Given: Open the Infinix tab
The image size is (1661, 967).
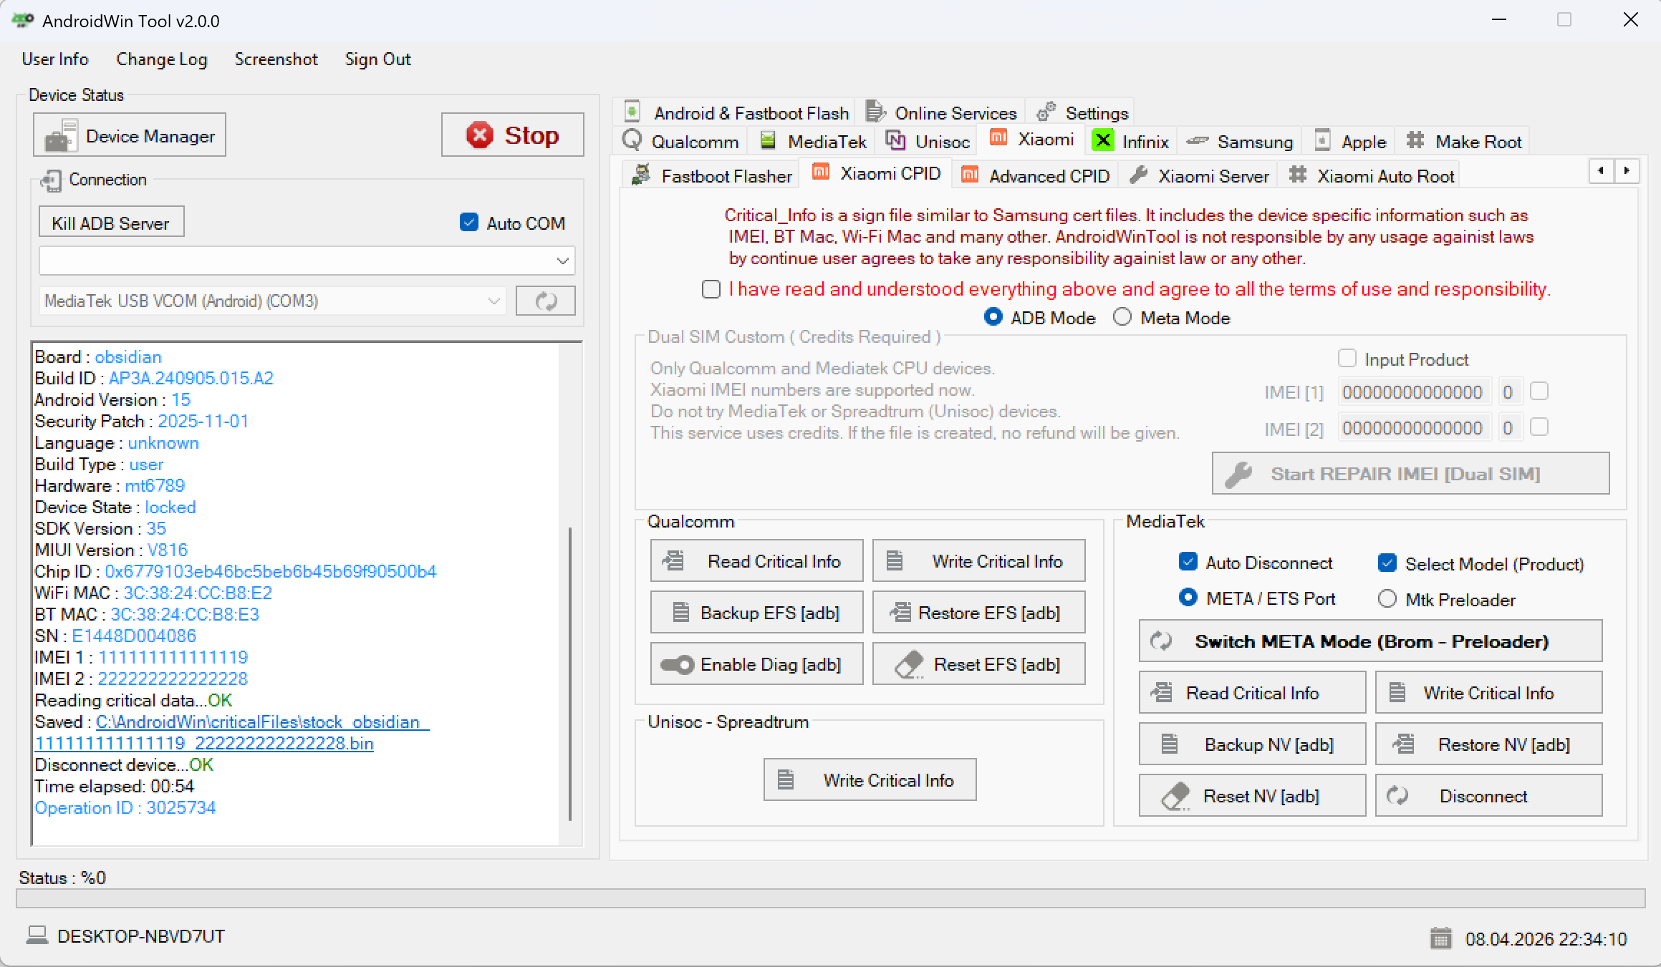Looking at the screenshot, I should pyautogui.click(x=1130, y=141).
